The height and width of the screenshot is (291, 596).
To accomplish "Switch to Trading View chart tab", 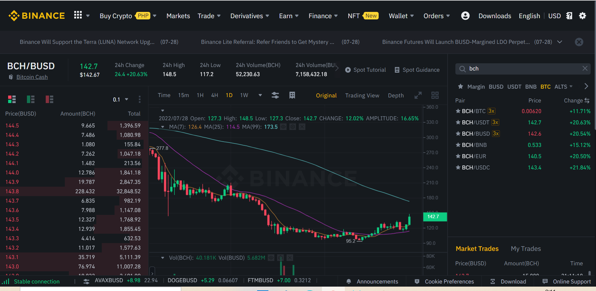I will tap(362, 96).
